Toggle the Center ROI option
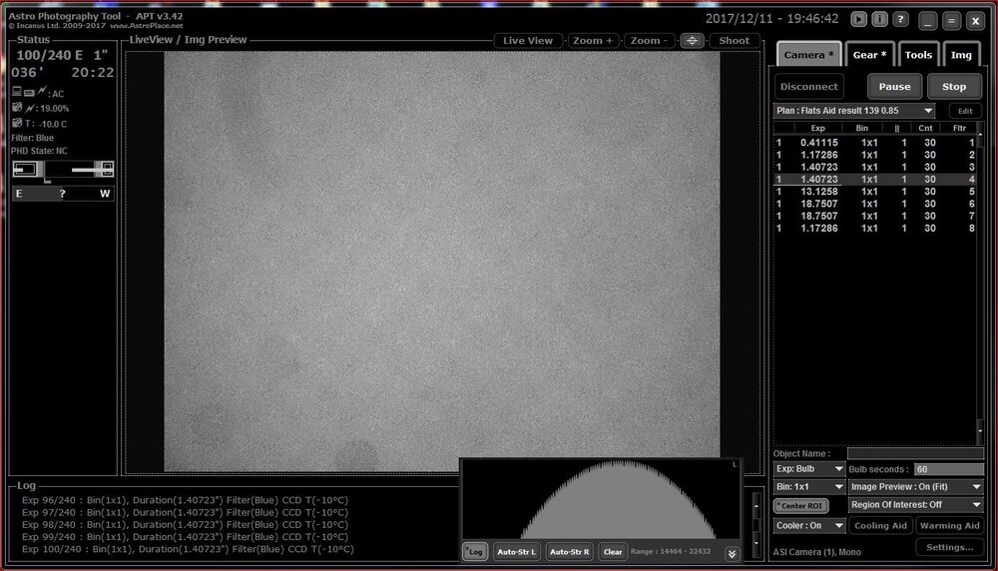Image resolution: width=998 pixels, height=571 pixels. click(x=799, y=506)
